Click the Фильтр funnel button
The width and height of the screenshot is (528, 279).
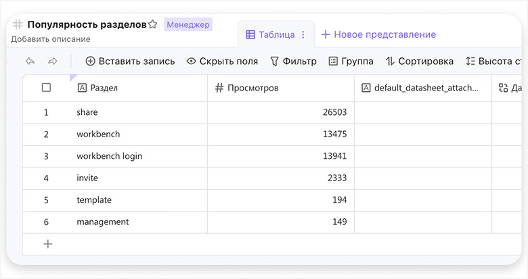(293, 61)
